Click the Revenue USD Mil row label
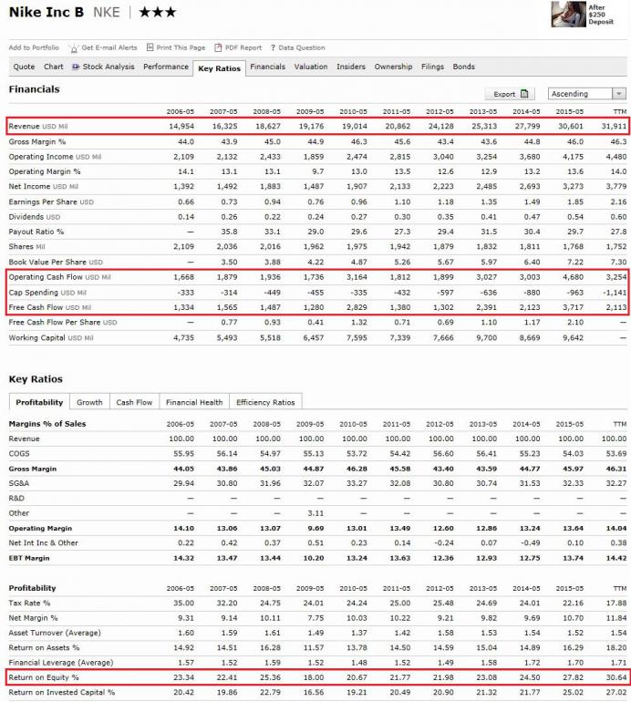This screenshot has width=631, height=702. (x=38, y=126)
